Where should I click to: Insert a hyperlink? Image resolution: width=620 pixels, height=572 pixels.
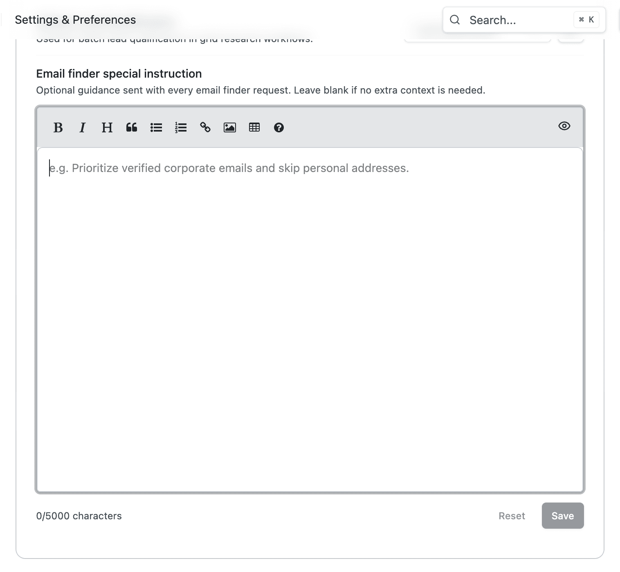click(x=205, y=127)
